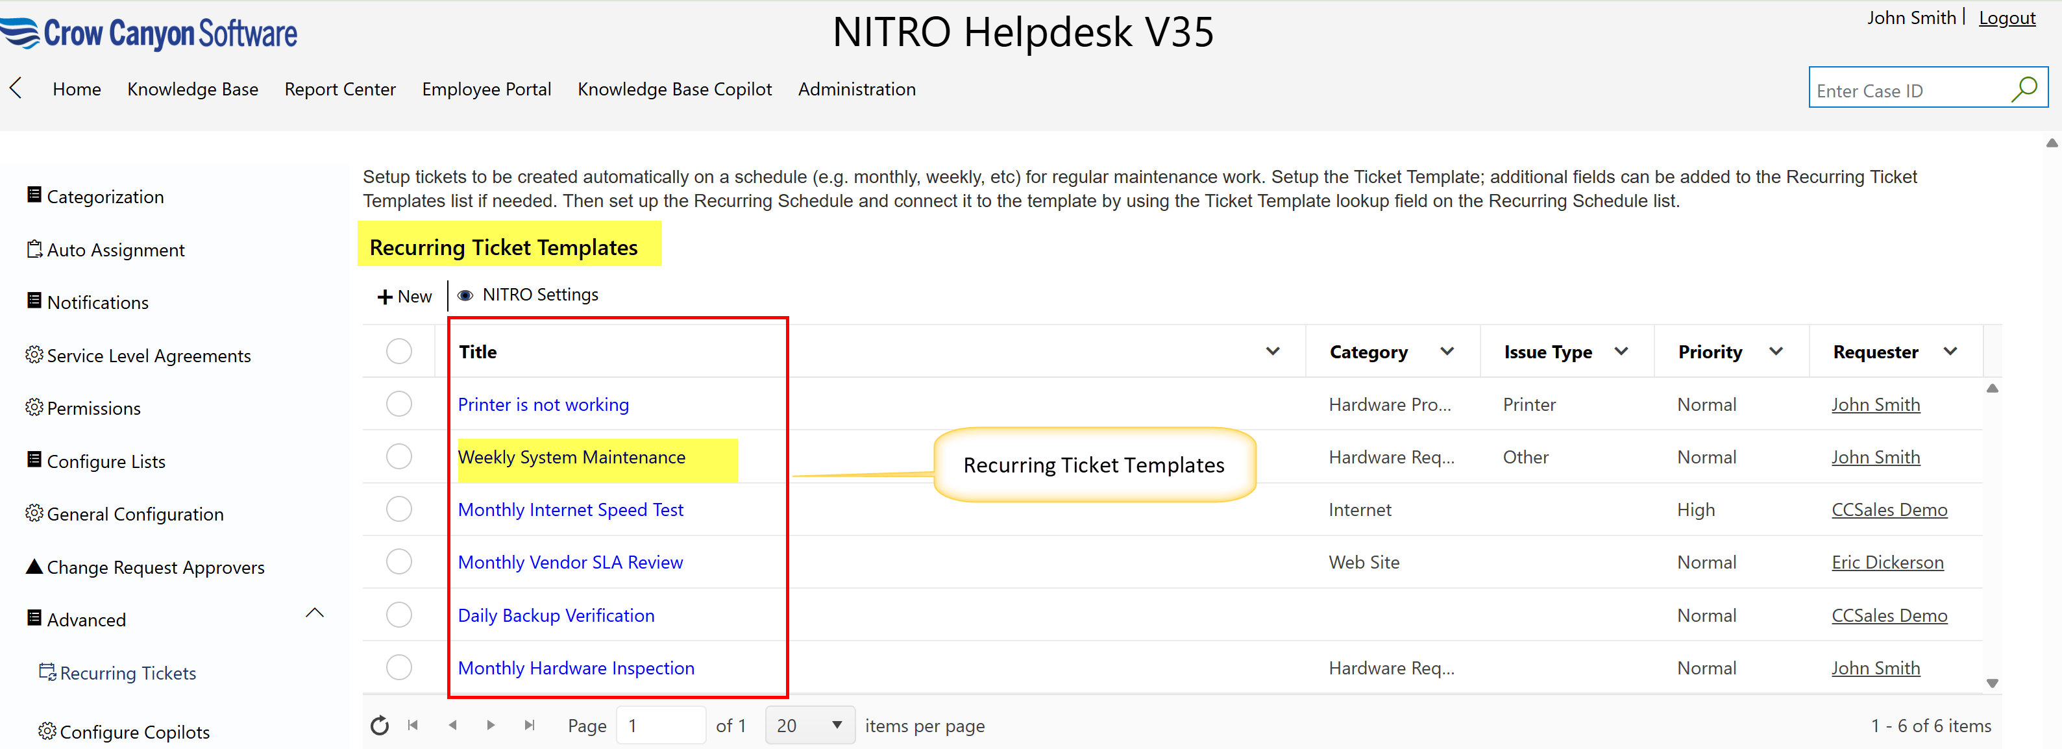The width and height of the screenshot is (2062, 749).
Task: Select the Printer is not working row circle
Action: coord(399,403)
